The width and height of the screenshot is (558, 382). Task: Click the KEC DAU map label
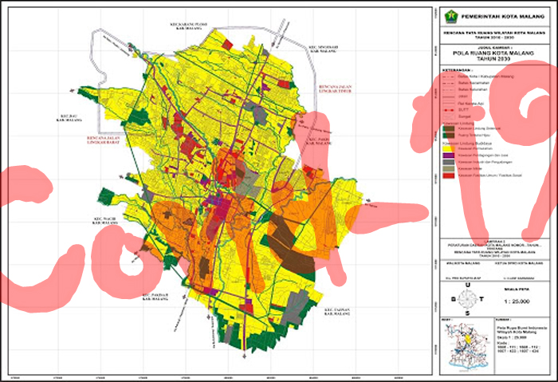click(x=69, y=118)
